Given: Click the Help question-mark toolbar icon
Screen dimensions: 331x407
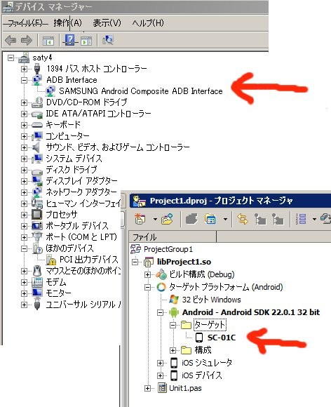Looking at the screenshot, I should [x=70, y=40].
